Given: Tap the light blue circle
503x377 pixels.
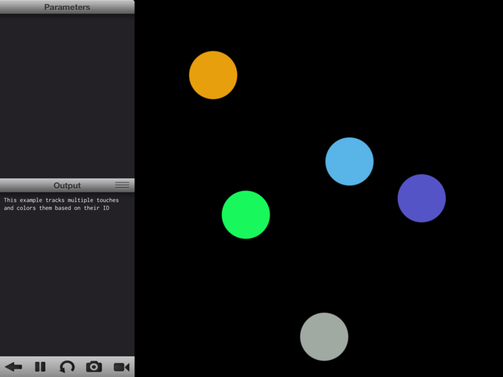Looking at the screenshot, I should (350, 161).
